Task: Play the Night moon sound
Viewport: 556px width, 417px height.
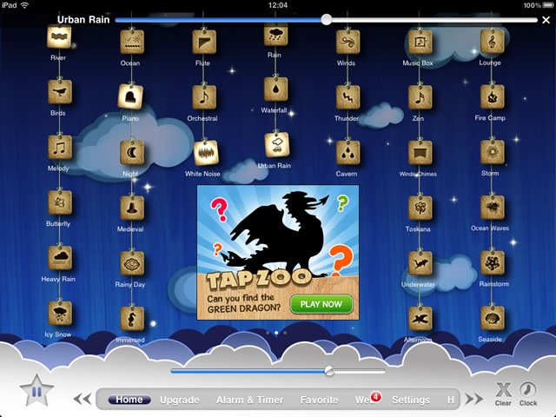Action: (132, 153)
